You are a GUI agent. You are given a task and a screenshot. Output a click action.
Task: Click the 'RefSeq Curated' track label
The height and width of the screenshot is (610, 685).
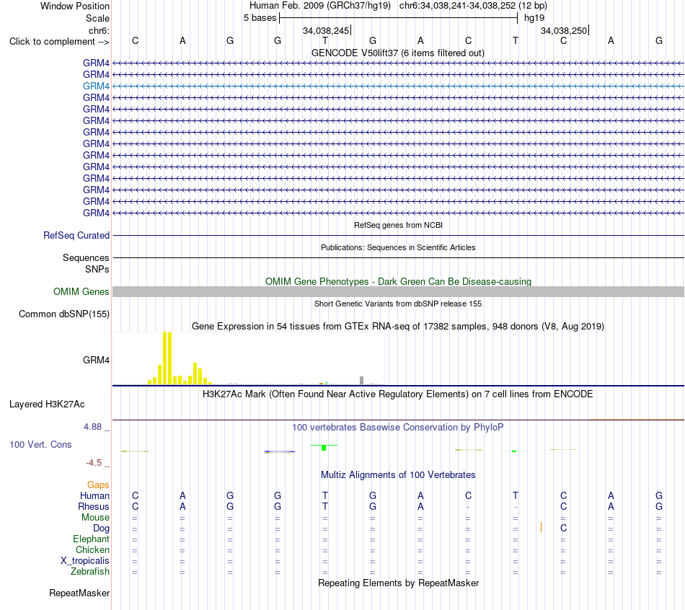(76, 235)
